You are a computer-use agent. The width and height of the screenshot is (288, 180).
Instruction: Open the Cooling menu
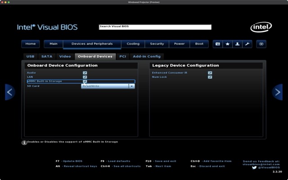pyautogui.click(x=133, y=44)
